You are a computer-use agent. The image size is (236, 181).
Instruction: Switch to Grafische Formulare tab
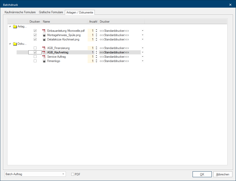tap(51, 12)
